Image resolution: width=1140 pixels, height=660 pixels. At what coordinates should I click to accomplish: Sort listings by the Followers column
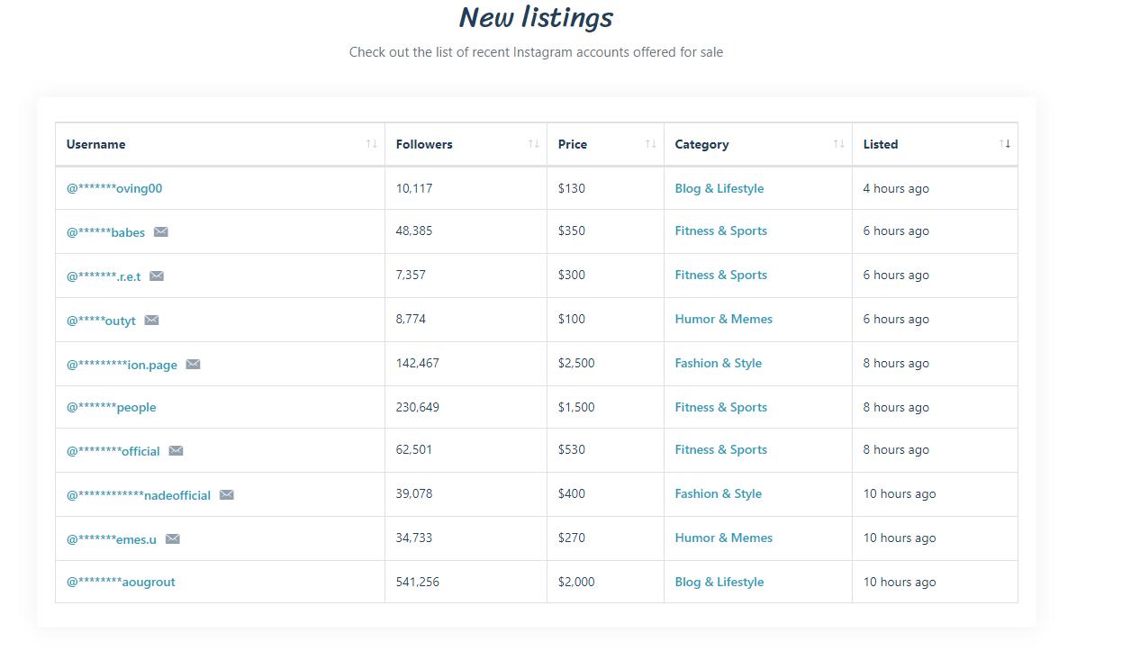click(x=533, y=144)
